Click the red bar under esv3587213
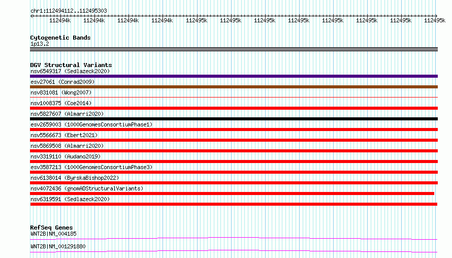The width and height of the screenshot is (452, 258). point(234,172)
